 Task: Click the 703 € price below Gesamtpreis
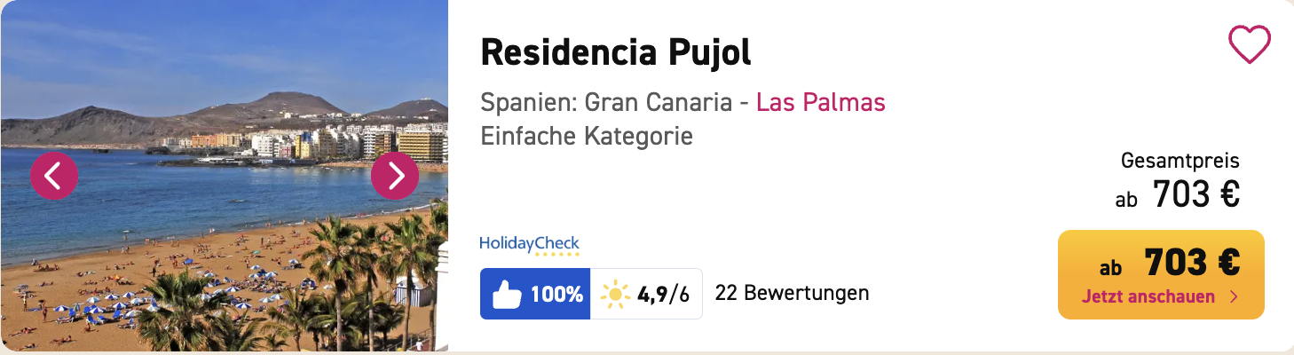(x=1195, y=195)
